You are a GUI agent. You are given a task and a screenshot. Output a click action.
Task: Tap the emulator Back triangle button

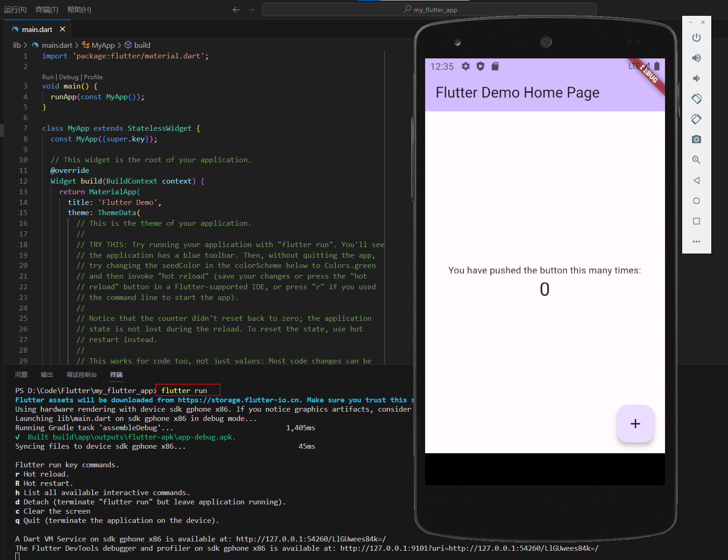pos(696,180)
